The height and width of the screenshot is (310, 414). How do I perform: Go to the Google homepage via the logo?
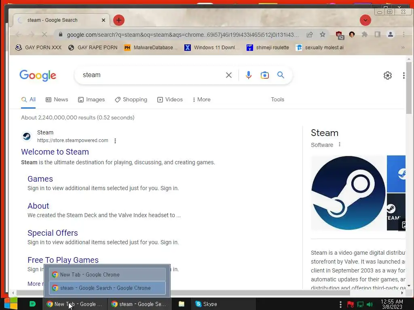click(x=38, y=75)
